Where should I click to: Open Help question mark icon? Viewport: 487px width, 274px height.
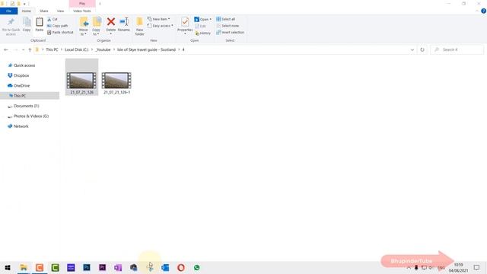[483, 11]
